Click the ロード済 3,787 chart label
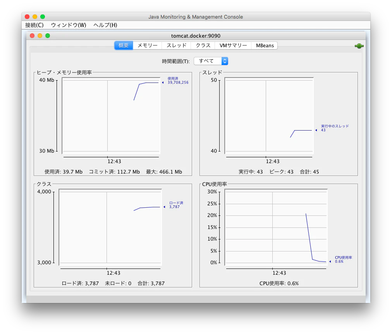Viewport: 392px width, 334px height. click(176, 205)
